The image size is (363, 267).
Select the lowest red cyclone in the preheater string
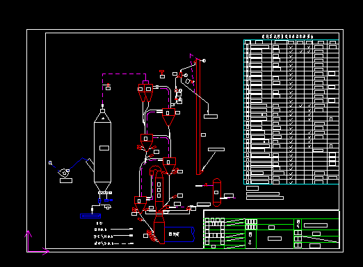(140, 205)
